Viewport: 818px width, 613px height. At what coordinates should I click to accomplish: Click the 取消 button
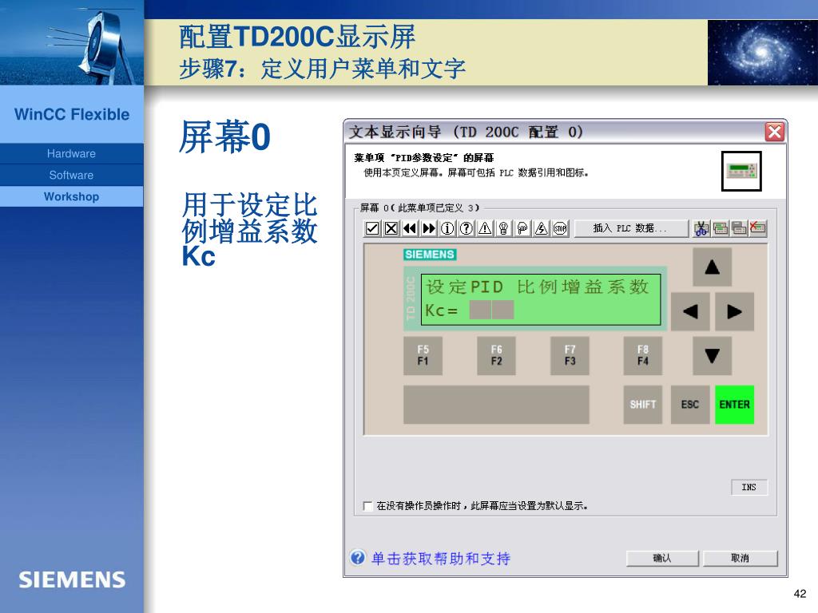[x=740, y=558]
